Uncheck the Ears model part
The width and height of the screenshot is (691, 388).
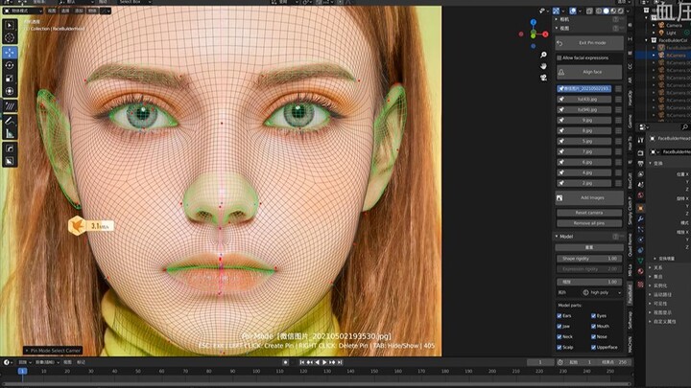(x=560, y=315)
